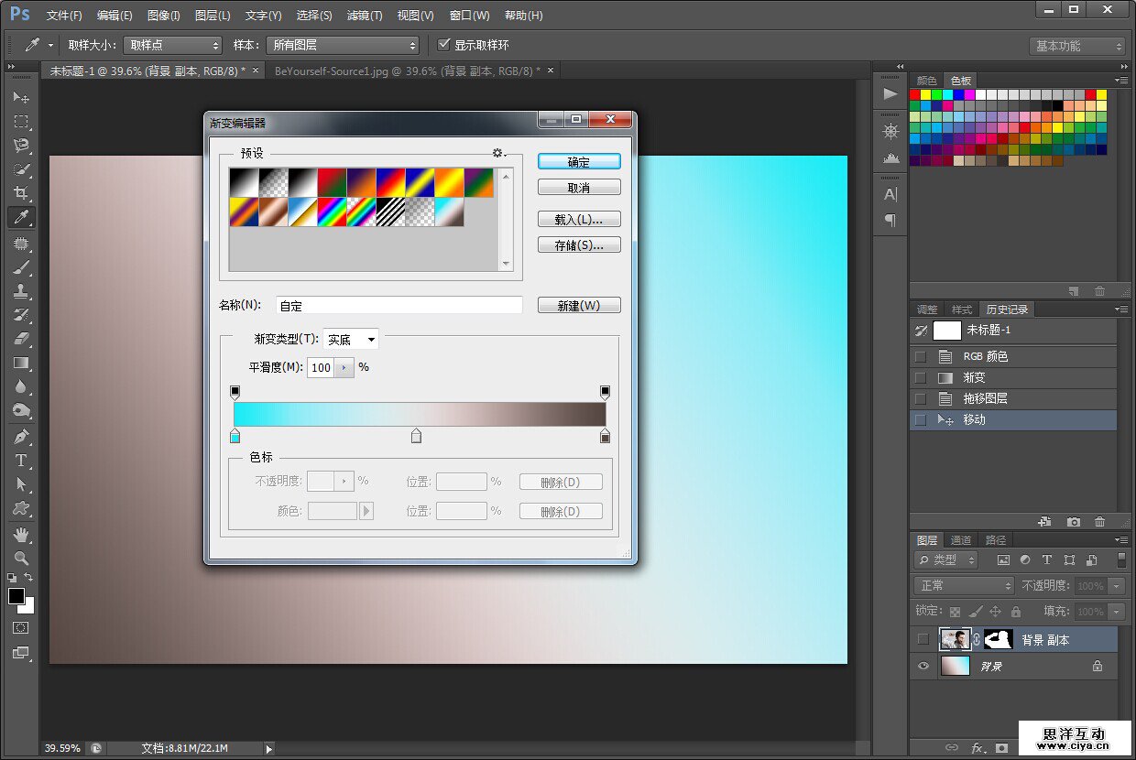Viewport: 1136px width, 760px height.
Task: Open the 滤镜(T) menu
Action: click(365, 16)
